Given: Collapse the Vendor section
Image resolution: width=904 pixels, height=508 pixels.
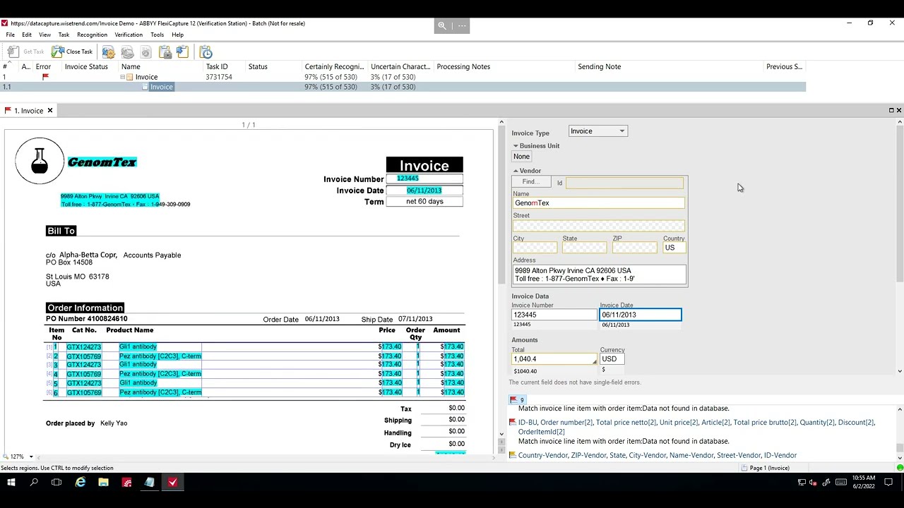Looking at the screenshot, I should 516,171.
